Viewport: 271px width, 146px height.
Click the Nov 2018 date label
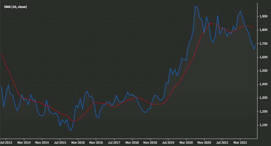150,142
